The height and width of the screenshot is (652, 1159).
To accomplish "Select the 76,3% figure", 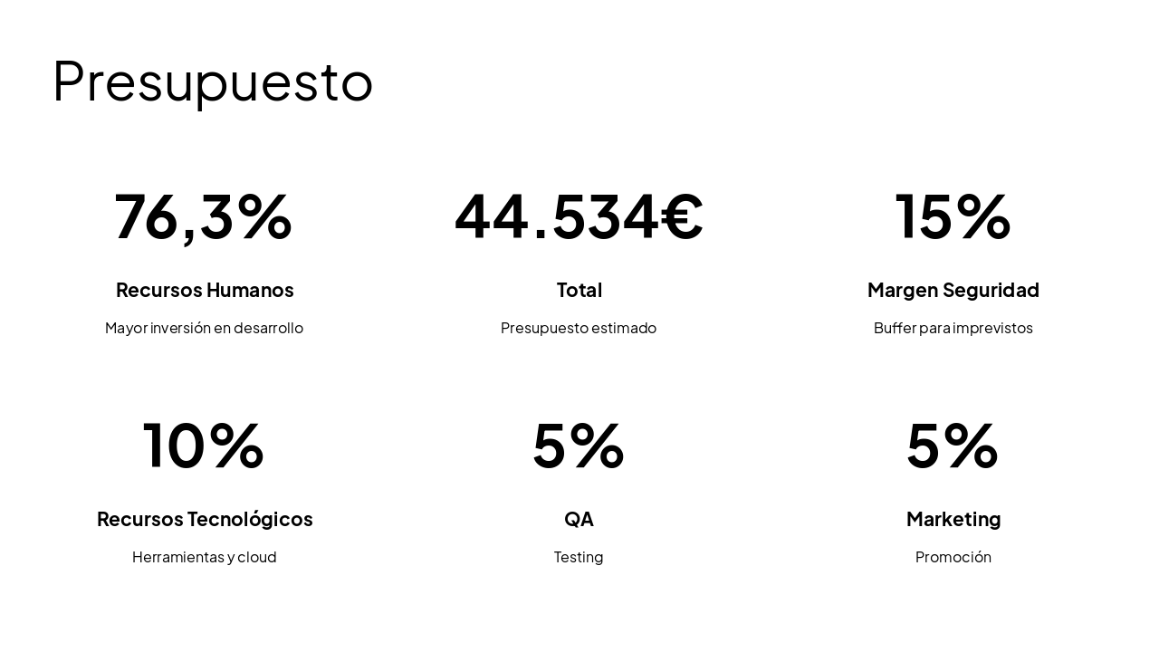I will point(204,216).
